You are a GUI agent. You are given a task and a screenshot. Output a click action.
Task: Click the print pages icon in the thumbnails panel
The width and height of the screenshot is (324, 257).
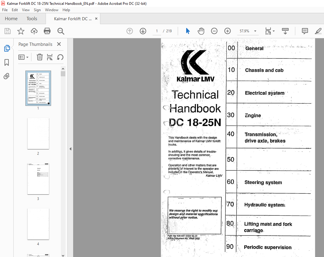coord(50,57)
